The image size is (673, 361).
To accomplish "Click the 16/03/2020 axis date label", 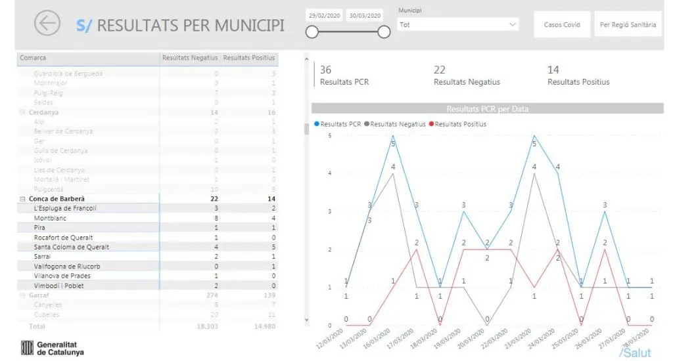I will [x=378, y=338].
